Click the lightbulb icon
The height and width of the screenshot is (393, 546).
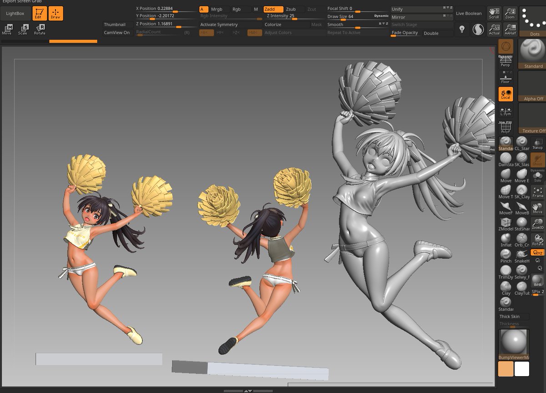(462, 30)
